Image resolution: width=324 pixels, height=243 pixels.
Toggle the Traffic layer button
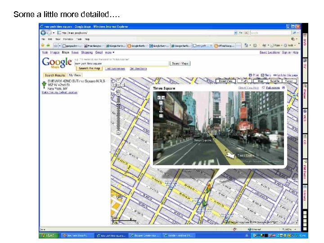[x=244, y=81]
